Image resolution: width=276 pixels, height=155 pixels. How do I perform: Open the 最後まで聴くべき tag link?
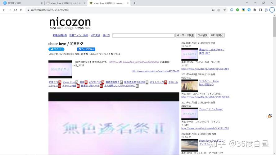90,86
